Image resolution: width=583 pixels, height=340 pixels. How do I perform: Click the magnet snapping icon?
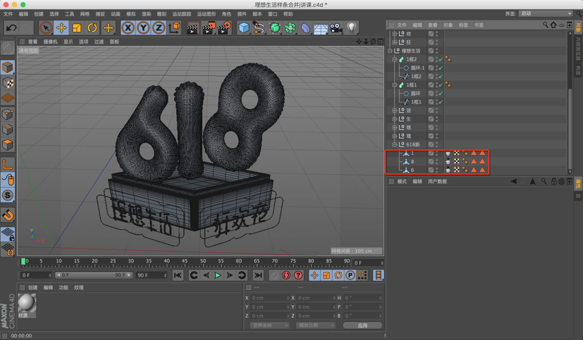coord(8,215)
